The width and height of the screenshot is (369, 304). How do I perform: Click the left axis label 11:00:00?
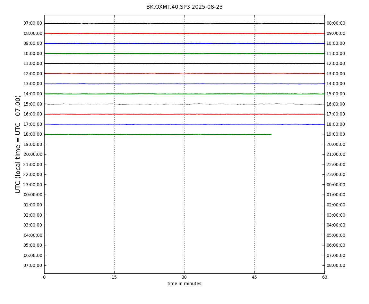pyautogui.click(x=33, y=64)
